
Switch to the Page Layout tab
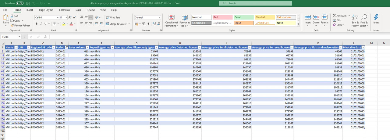click(46, 10)
